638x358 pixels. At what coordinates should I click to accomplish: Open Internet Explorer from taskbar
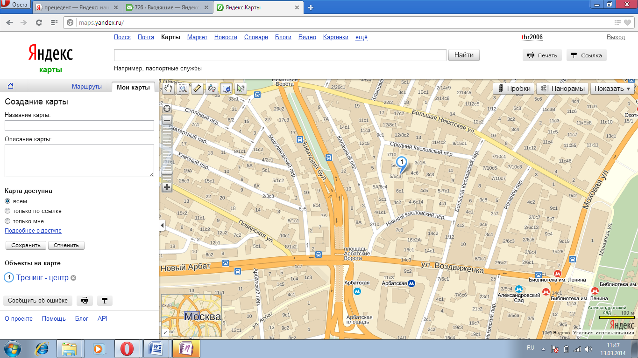[x=43, y=349]
